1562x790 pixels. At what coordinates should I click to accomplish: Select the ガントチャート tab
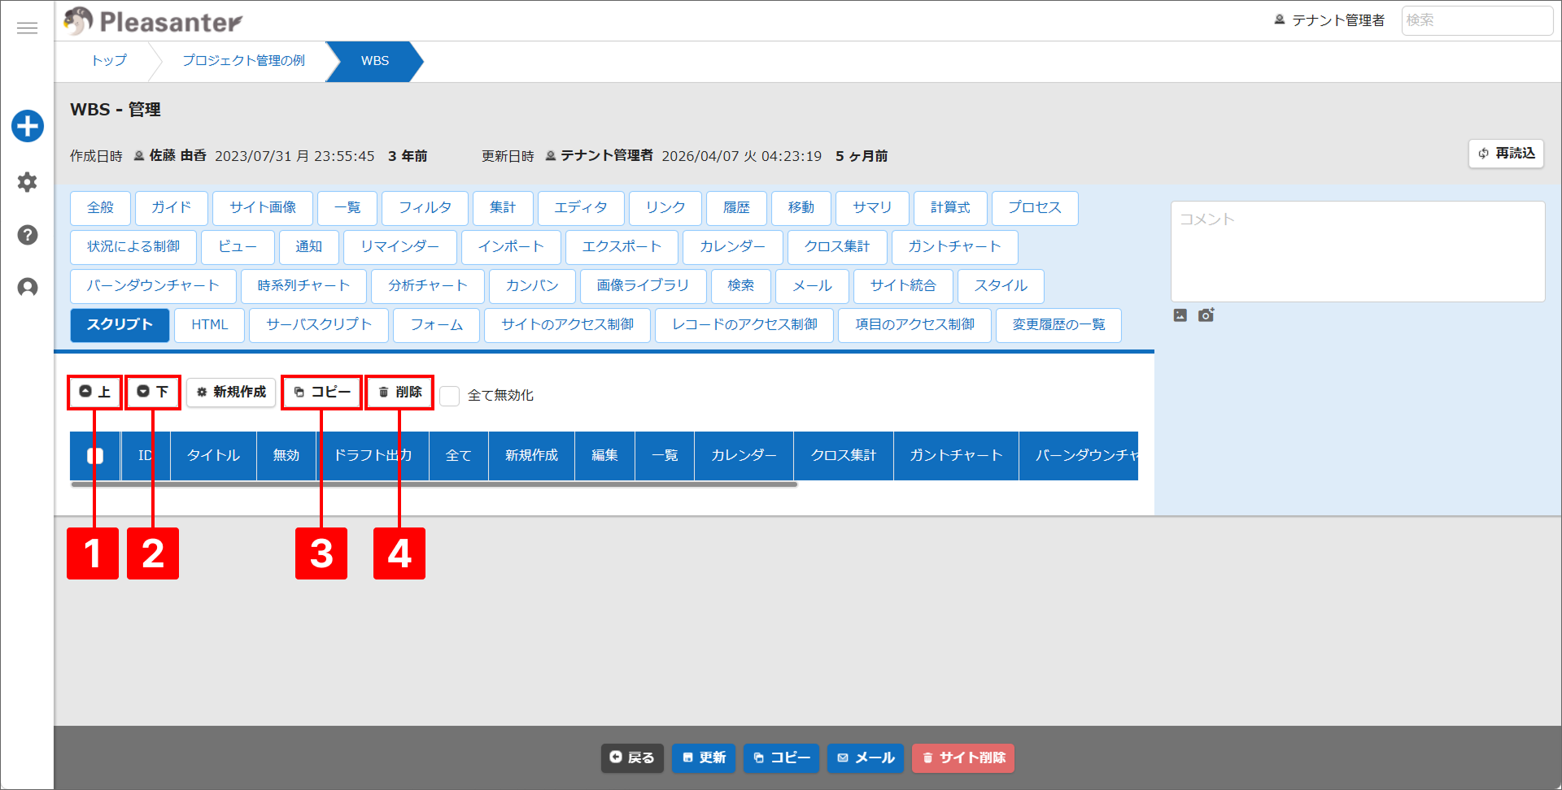[x=954, y=247]
